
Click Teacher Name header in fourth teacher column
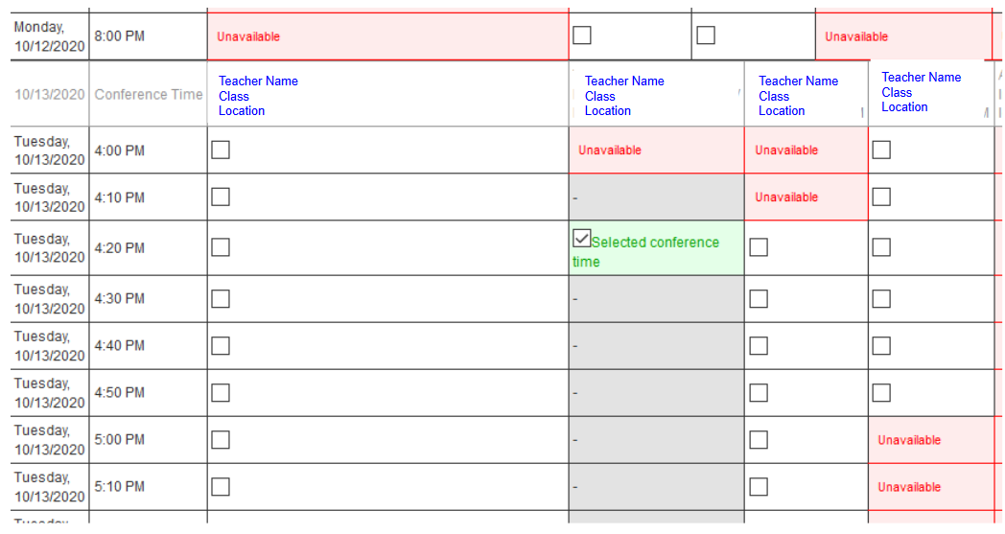point(921,78)
